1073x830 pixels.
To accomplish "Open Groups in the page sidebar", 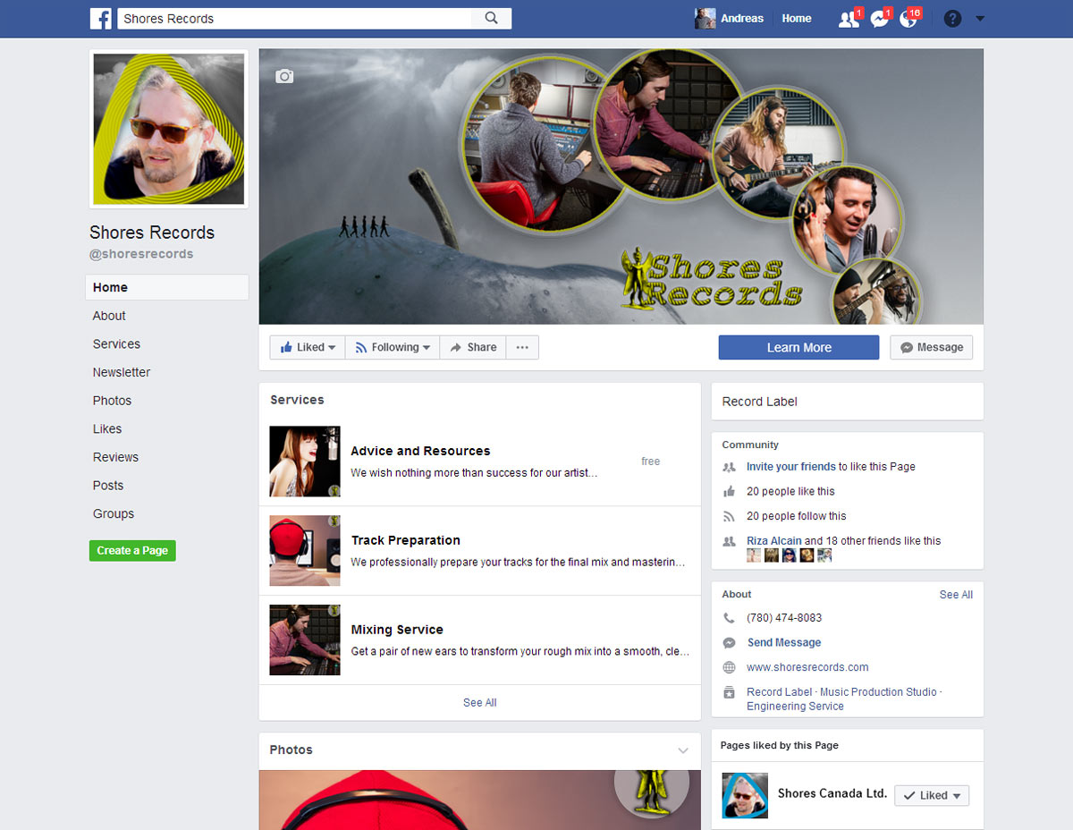I will [x=114, y=514].
